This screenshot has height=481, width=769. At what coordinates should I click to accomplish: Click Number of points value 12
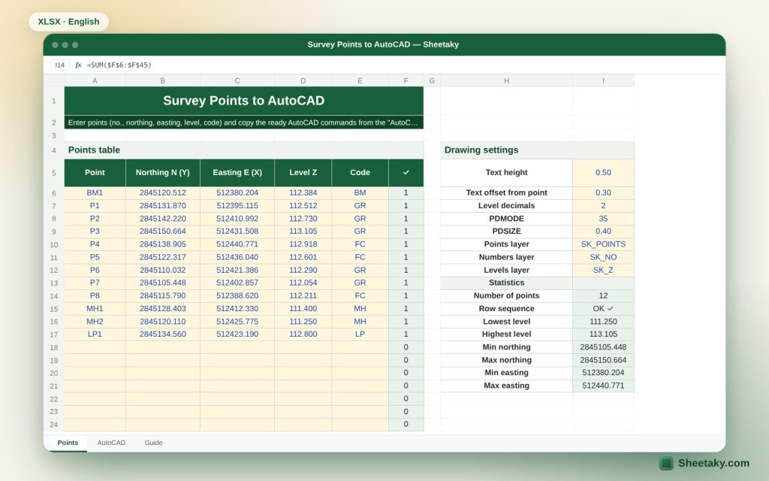point(603,296)
